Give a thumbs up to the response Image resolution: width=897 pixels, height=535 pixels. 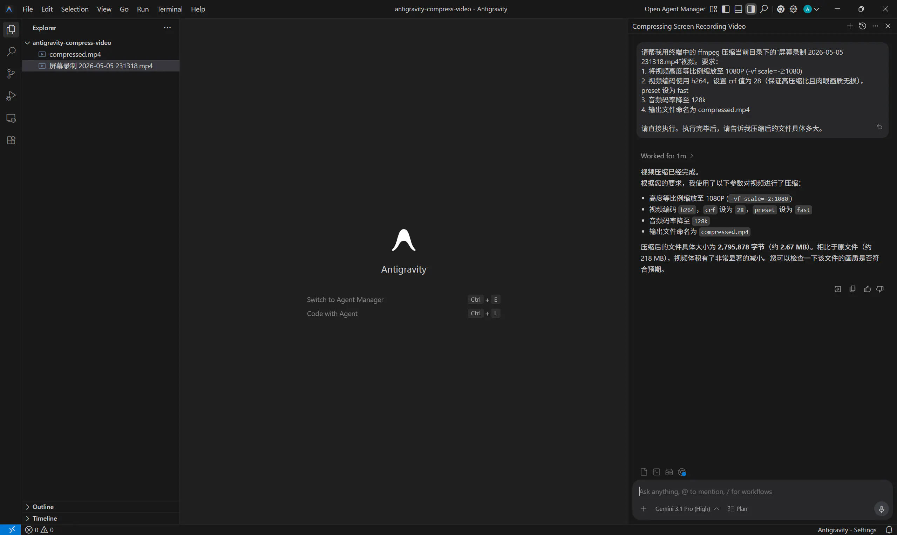867,289
